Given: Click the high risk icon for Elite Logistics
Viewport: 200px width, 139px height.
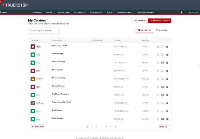Looking at the screenshot, I should tap(33, 71).
